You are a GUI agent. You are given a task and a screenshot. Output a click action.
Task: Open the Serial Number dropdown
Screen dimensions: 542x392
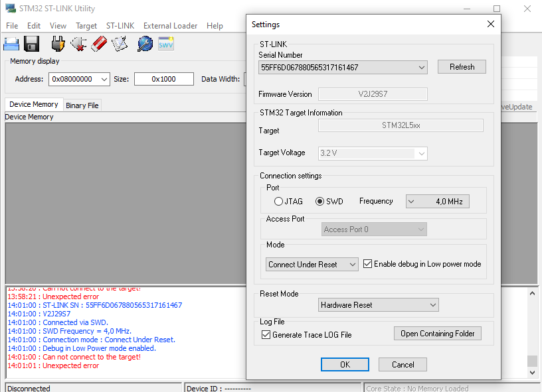click(343, 67)
